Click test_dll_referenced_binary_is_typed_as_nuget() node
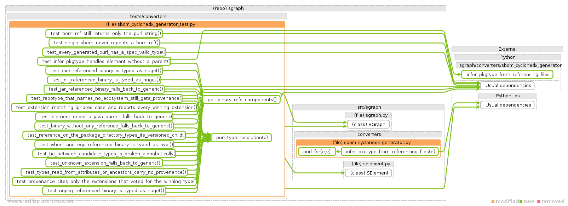Viewport: 568px width, 206px height. point(104,80)
